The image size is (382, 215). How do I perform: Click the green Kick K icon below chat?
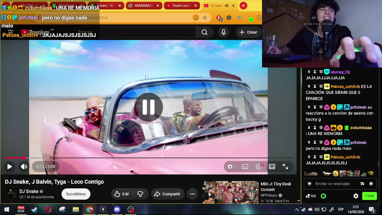pyautogui.click(x=323, y=196)
